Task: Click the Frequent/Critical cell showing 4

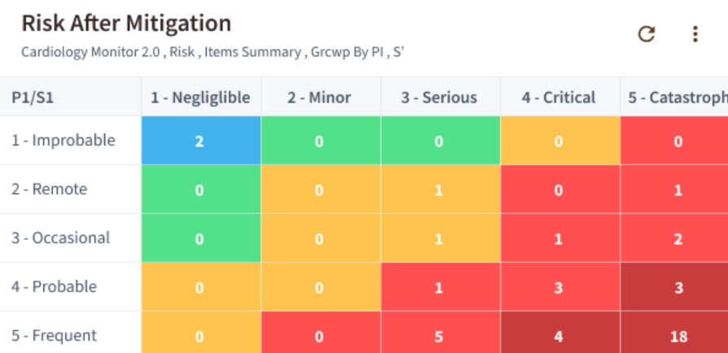Action: [x=559, y=335]
